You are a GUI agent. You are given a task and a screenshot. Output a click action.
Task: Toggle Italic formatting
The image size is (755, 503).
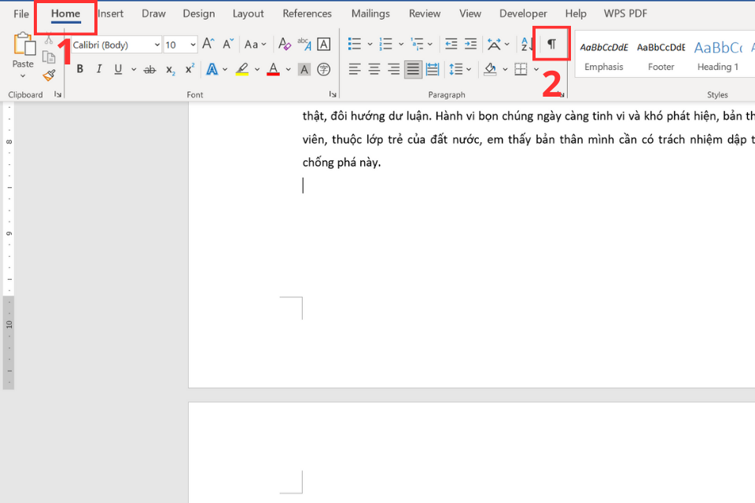click(98, 69)
